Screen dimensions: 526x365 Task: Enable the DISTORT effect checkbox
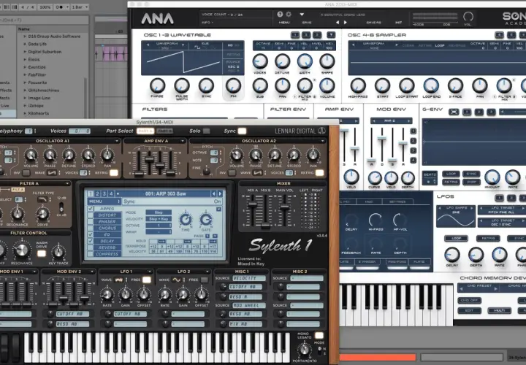91,215
